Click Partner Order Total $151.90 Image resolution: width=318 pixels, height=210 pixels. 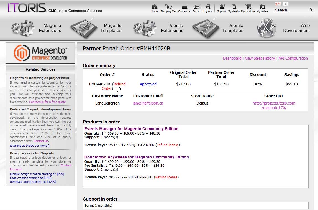pyautogui.click(x=221, y=84)
